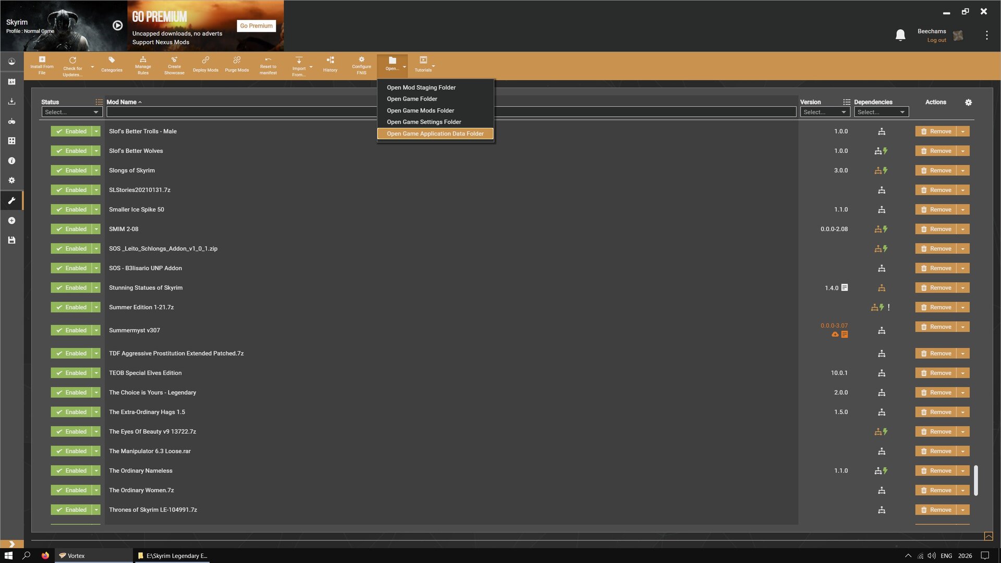Expand Remove dropdown arrow for SLStories20210131.7z
Screen dimensions: 1001x563
963,190
